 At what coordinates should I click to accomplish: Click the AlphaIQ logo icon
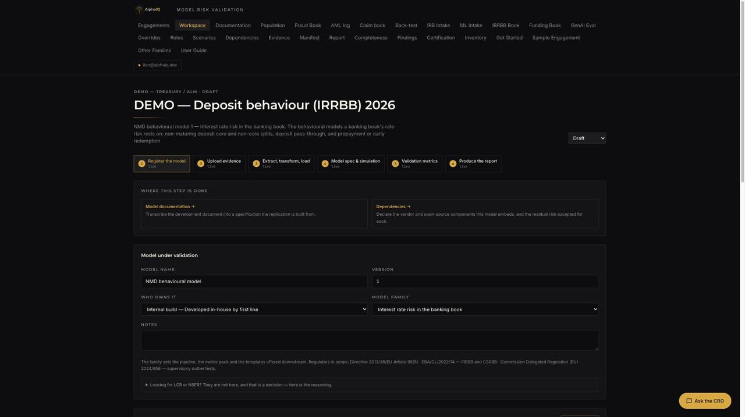[x=139, y=9]
